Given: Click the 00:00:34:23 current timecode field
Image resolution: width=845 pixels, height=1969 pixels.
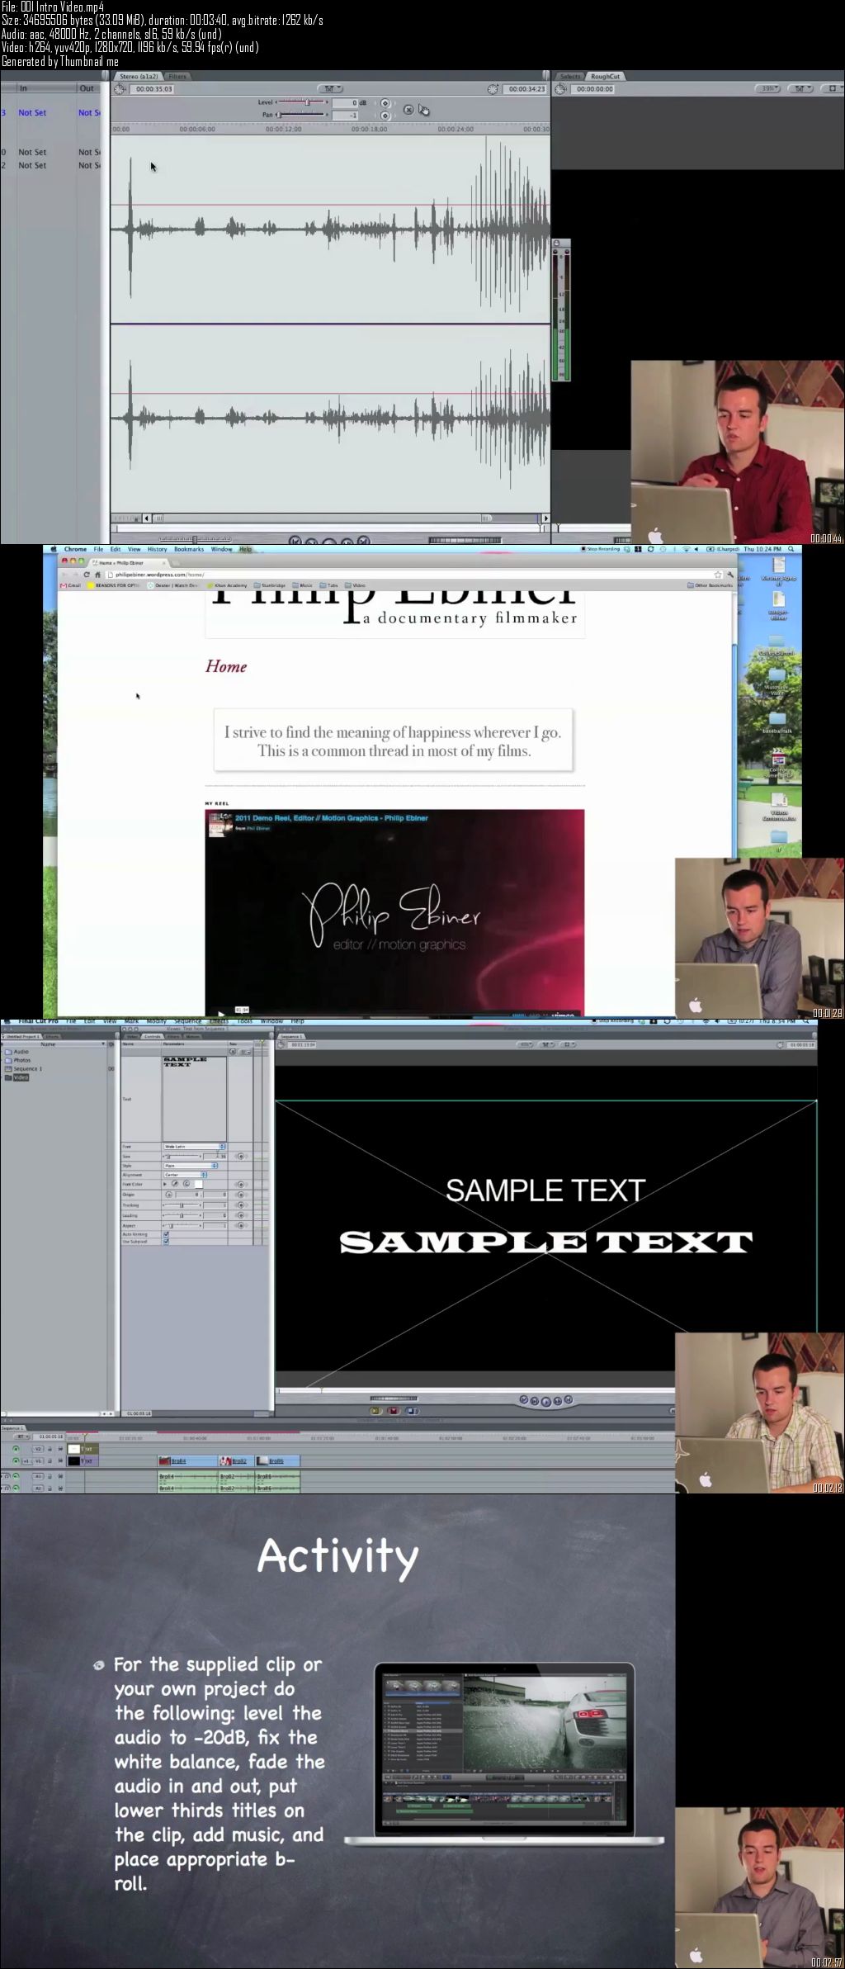Looking at the screenshot, I should (x=526, y=88).
